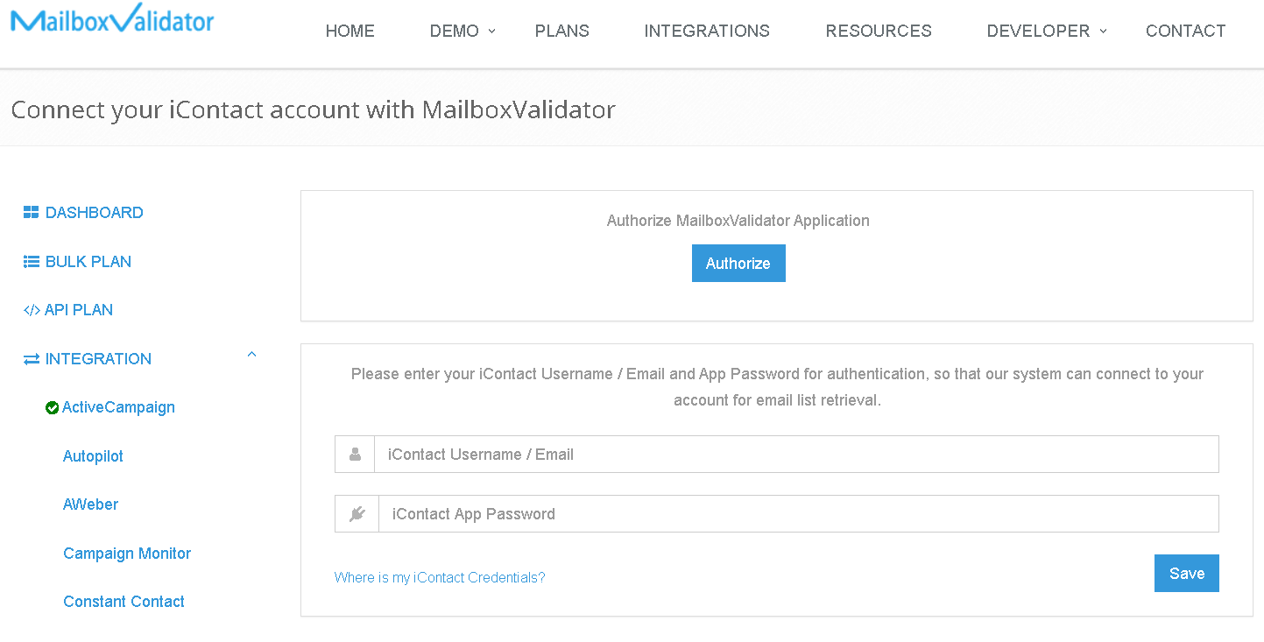This screenshot has width=1264, height=642.
Task: Click the Integration arrows icon
Action: 32,359
